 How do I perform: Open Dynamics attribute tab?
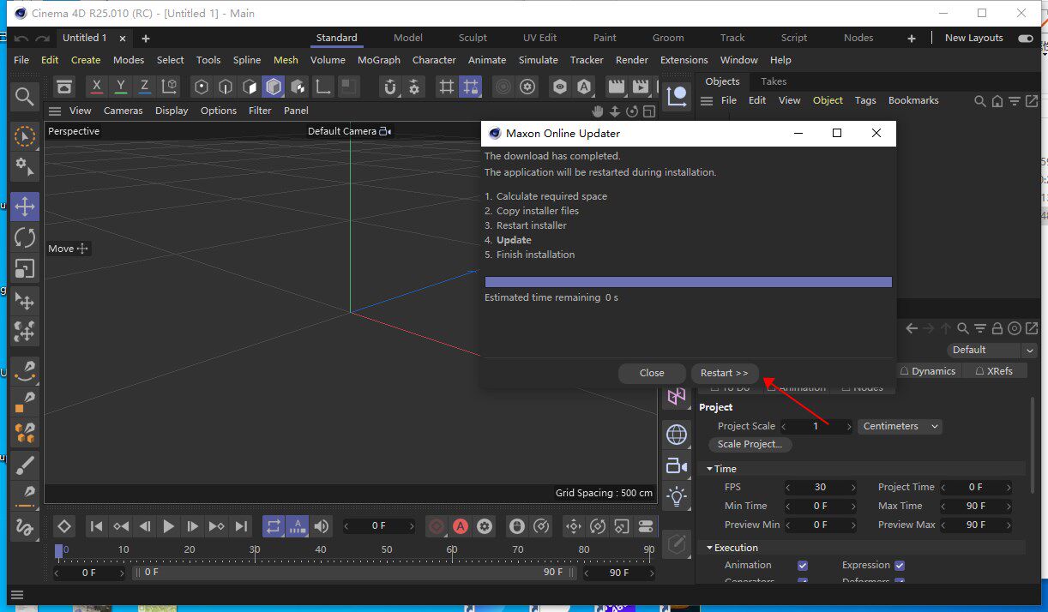[927, 371]
